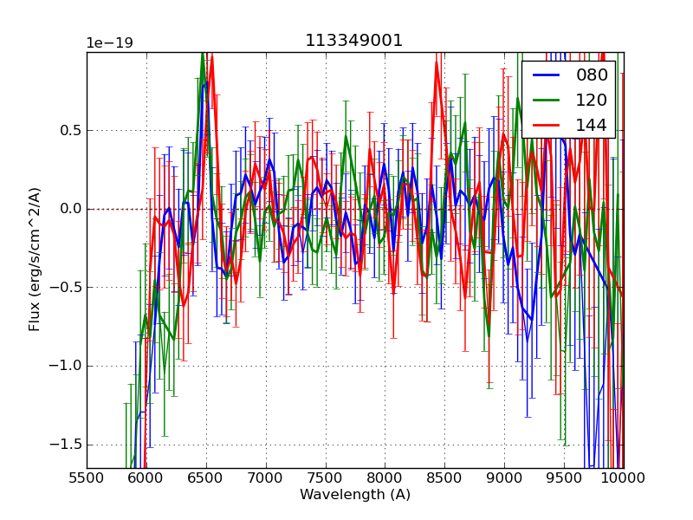Image resolution: width=693 pixels, height=520 pixels.
Task: Select the 144 legend label
Action: point(592,125)
